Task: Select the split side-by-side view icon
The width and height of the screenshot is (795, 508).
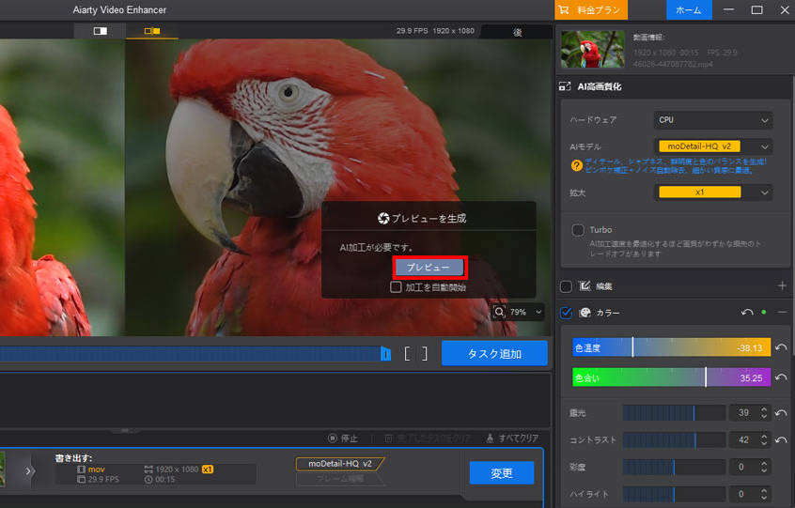Action: click(x=151, y=31)
